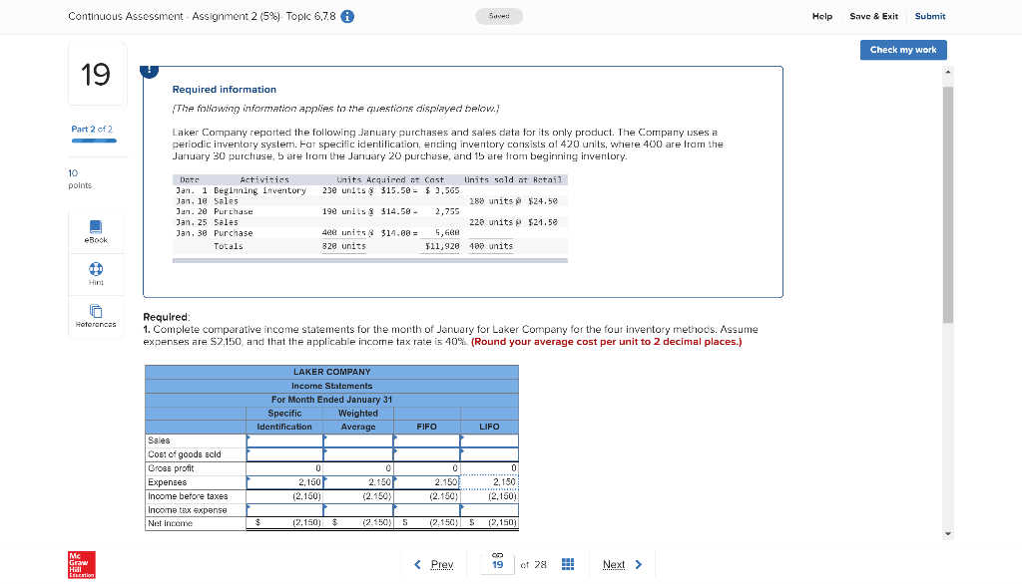Viewport: 1022px width, 584px height.
Task: Submit the assignment
Action: 929,16
